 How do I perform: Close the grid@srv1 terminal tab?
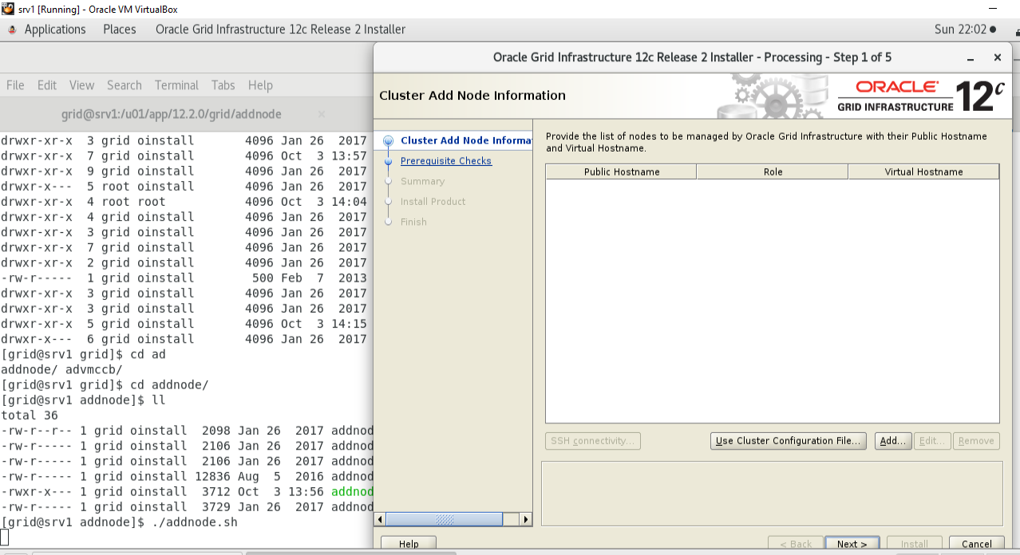point(322,114)
